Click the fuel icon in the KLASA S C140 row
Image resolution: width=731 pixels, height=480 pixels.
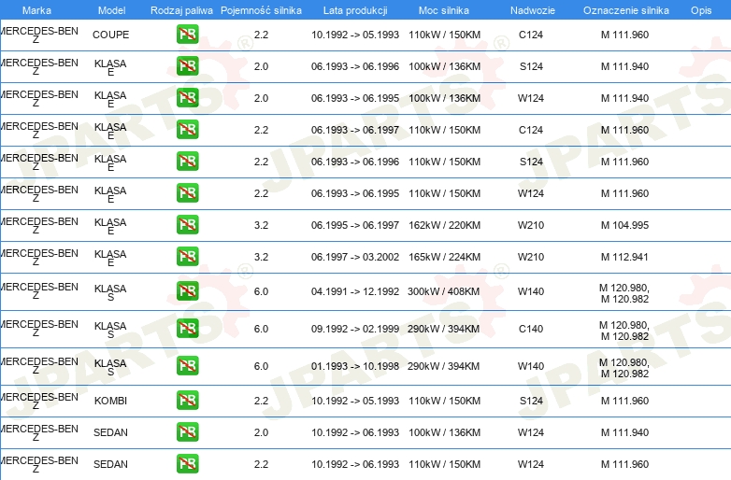pyautogui.click(x=187, y=328)
